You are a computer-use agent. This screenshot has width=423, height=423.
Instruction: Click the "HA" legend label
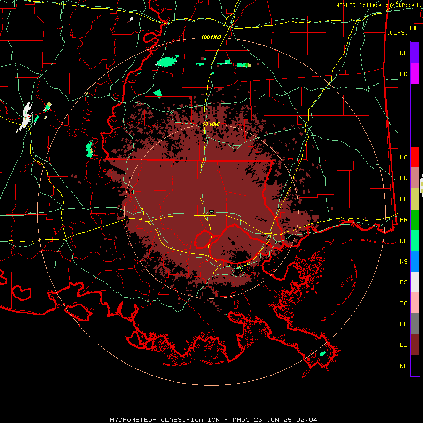[x=404, y=157]
